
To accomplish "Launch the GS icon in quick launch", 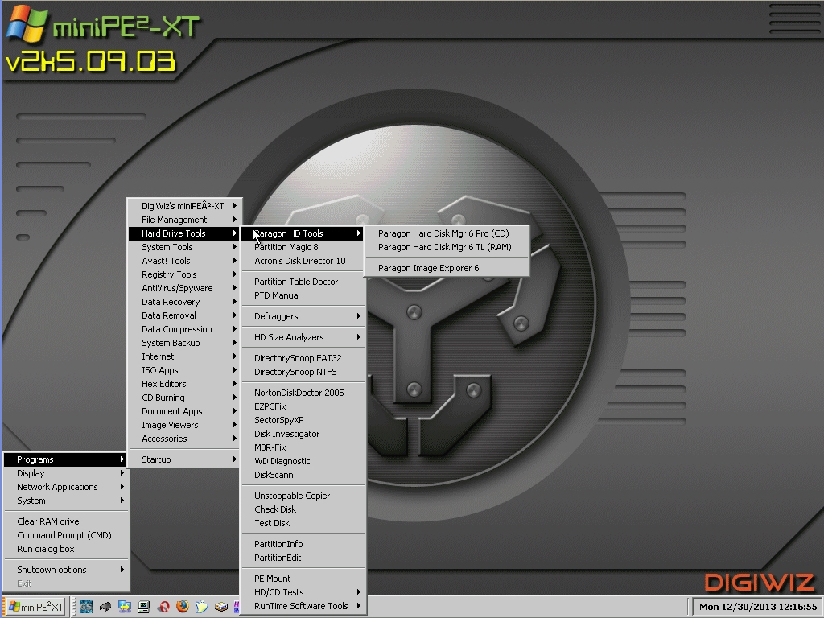I will point(86,607).
